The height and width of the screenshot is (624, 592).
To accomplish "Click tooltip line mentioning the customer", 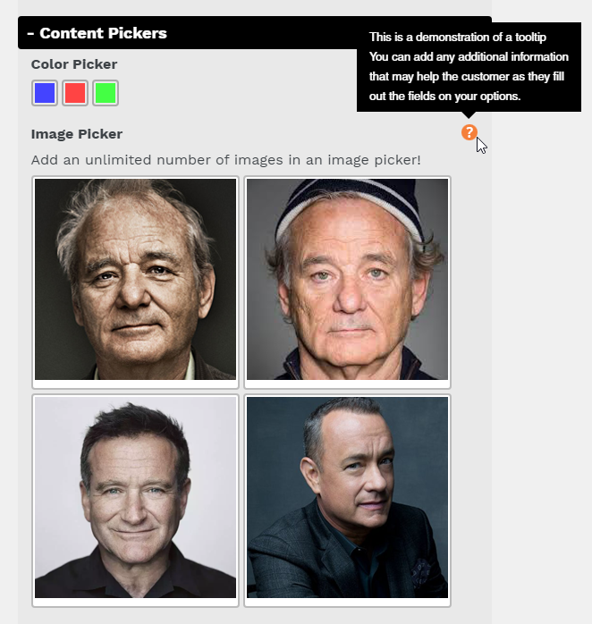I will tap(467, 76).
